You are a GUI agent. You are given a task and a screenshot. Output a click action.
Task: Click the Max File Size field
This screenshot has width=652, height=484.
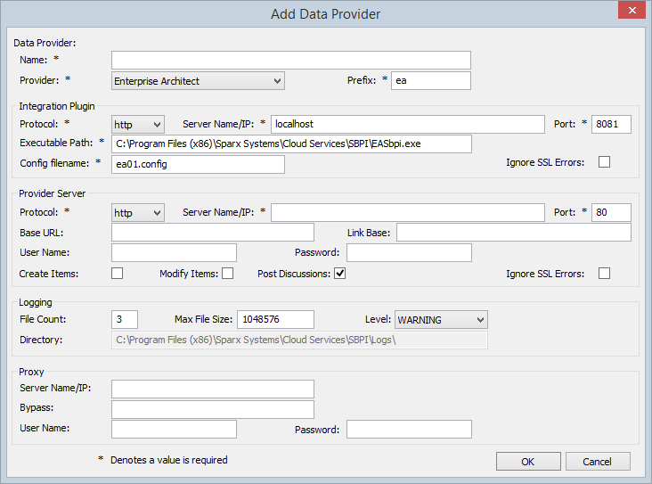(275, 320)
